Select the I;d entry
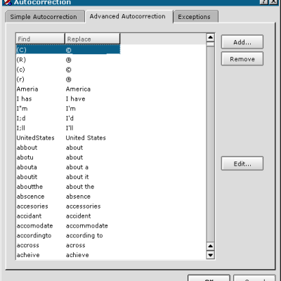This screenshot has height=281, width=281. pos(68,118)
